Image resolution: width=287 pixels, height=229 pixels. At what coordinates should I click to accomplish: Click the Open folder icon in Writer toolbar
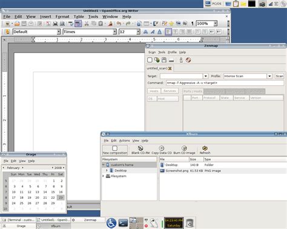click(17, 24)
